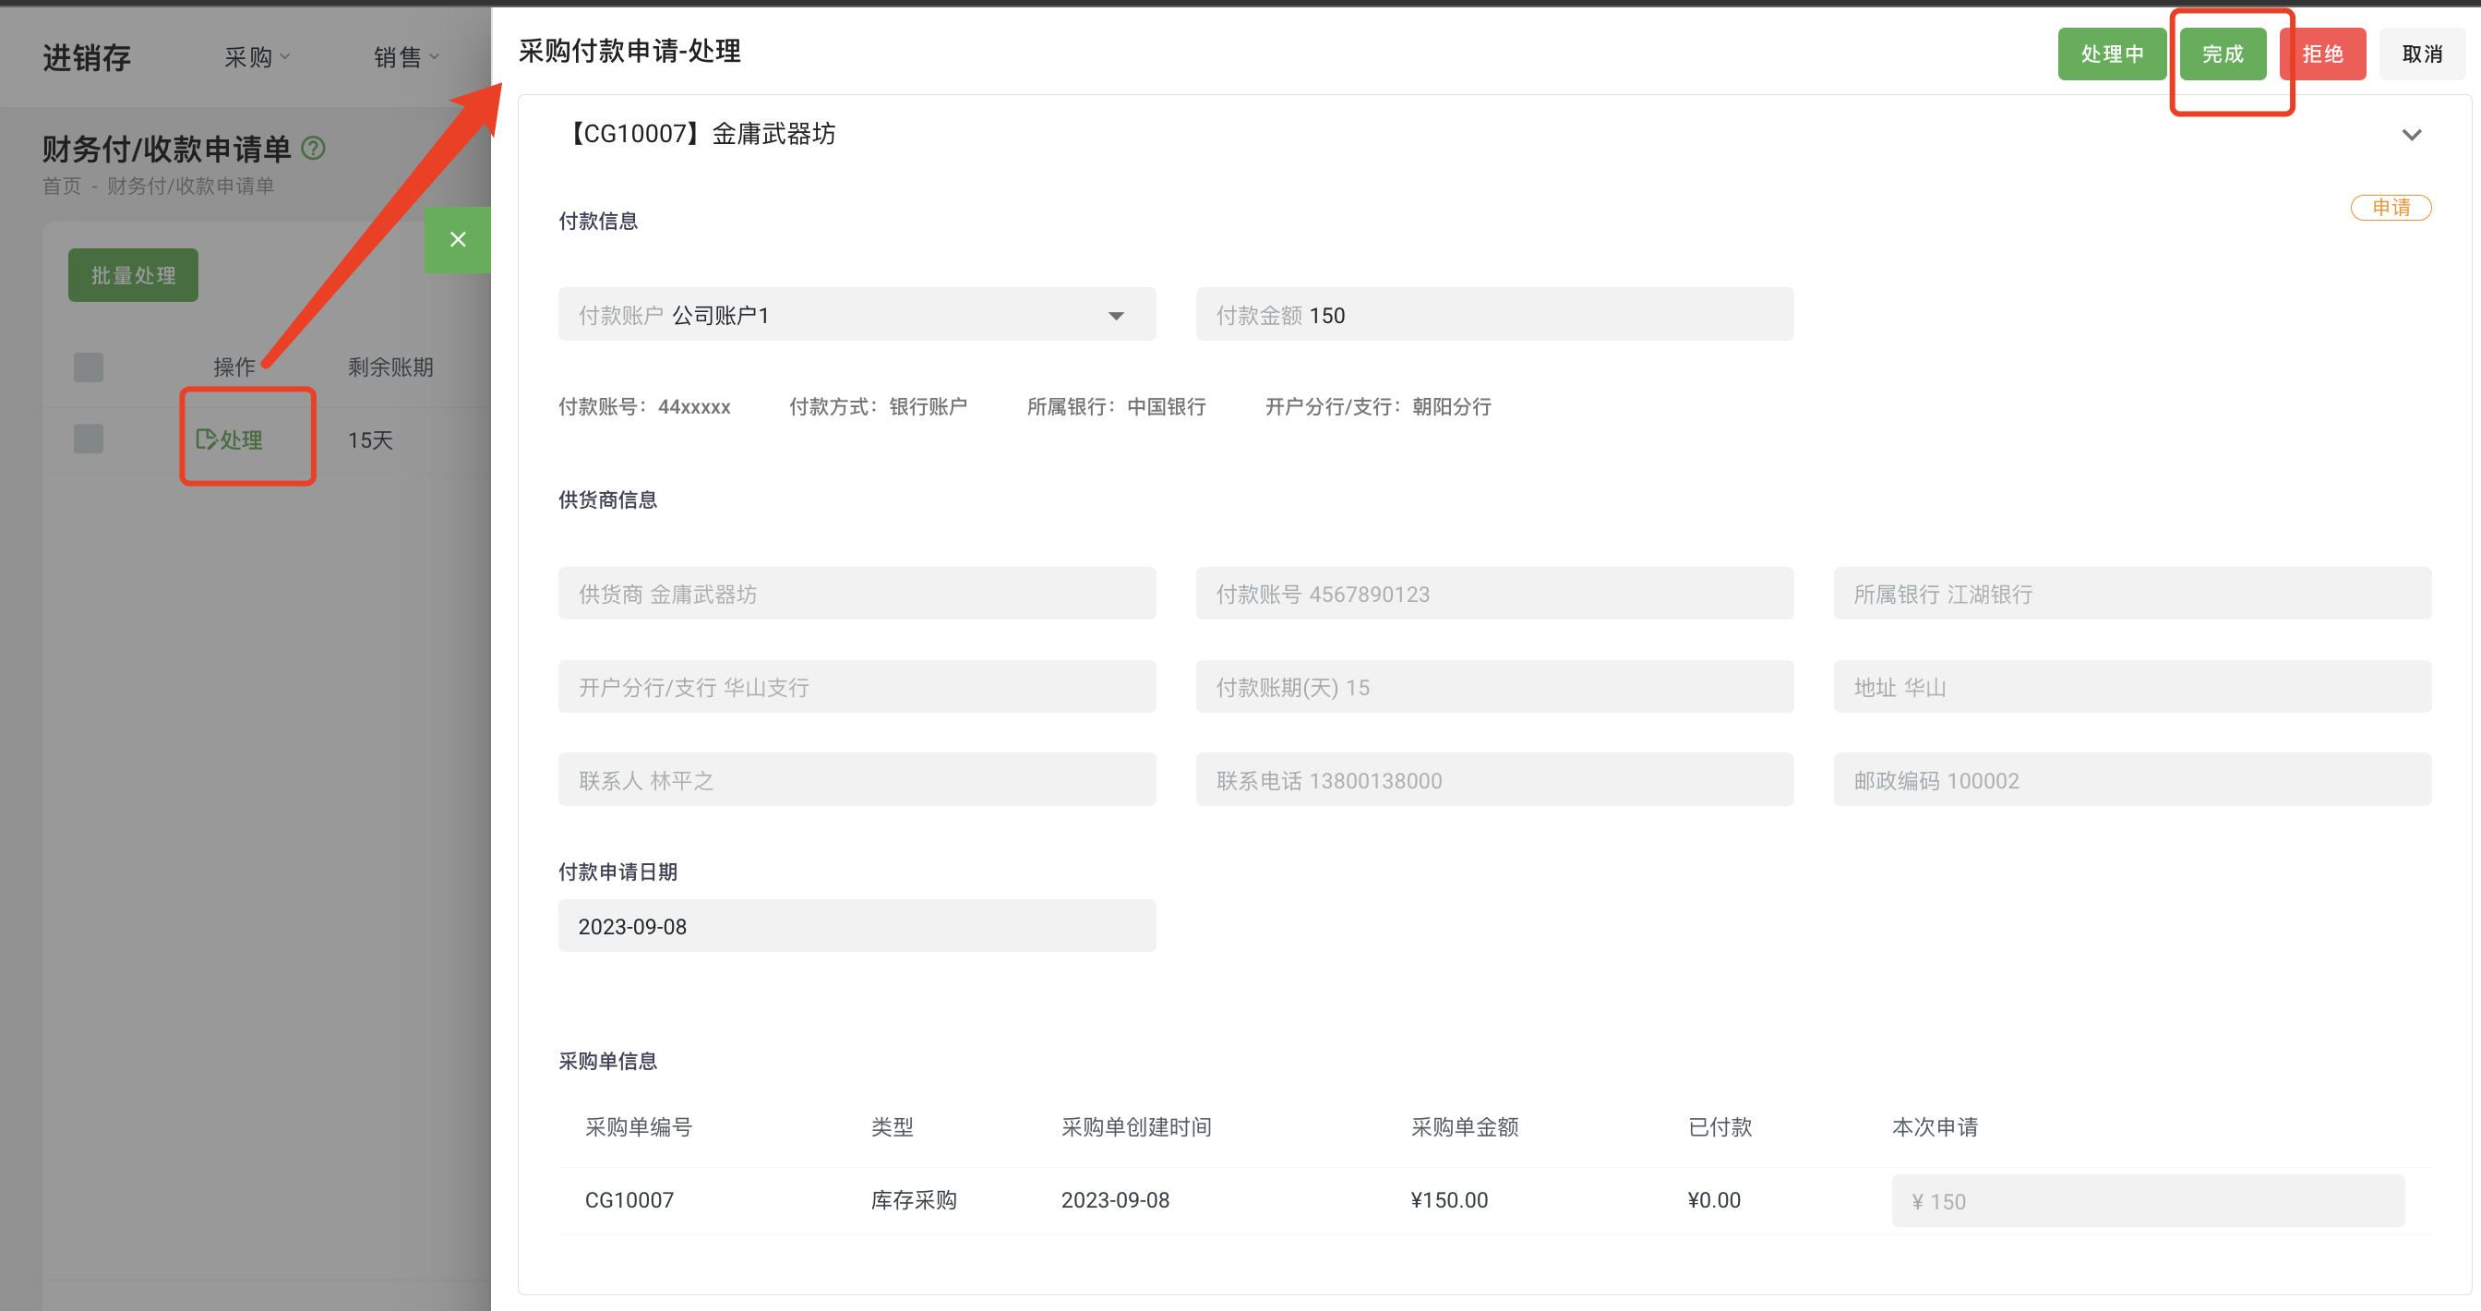Click the 首页 breadcrumb link

coord(62,185)
